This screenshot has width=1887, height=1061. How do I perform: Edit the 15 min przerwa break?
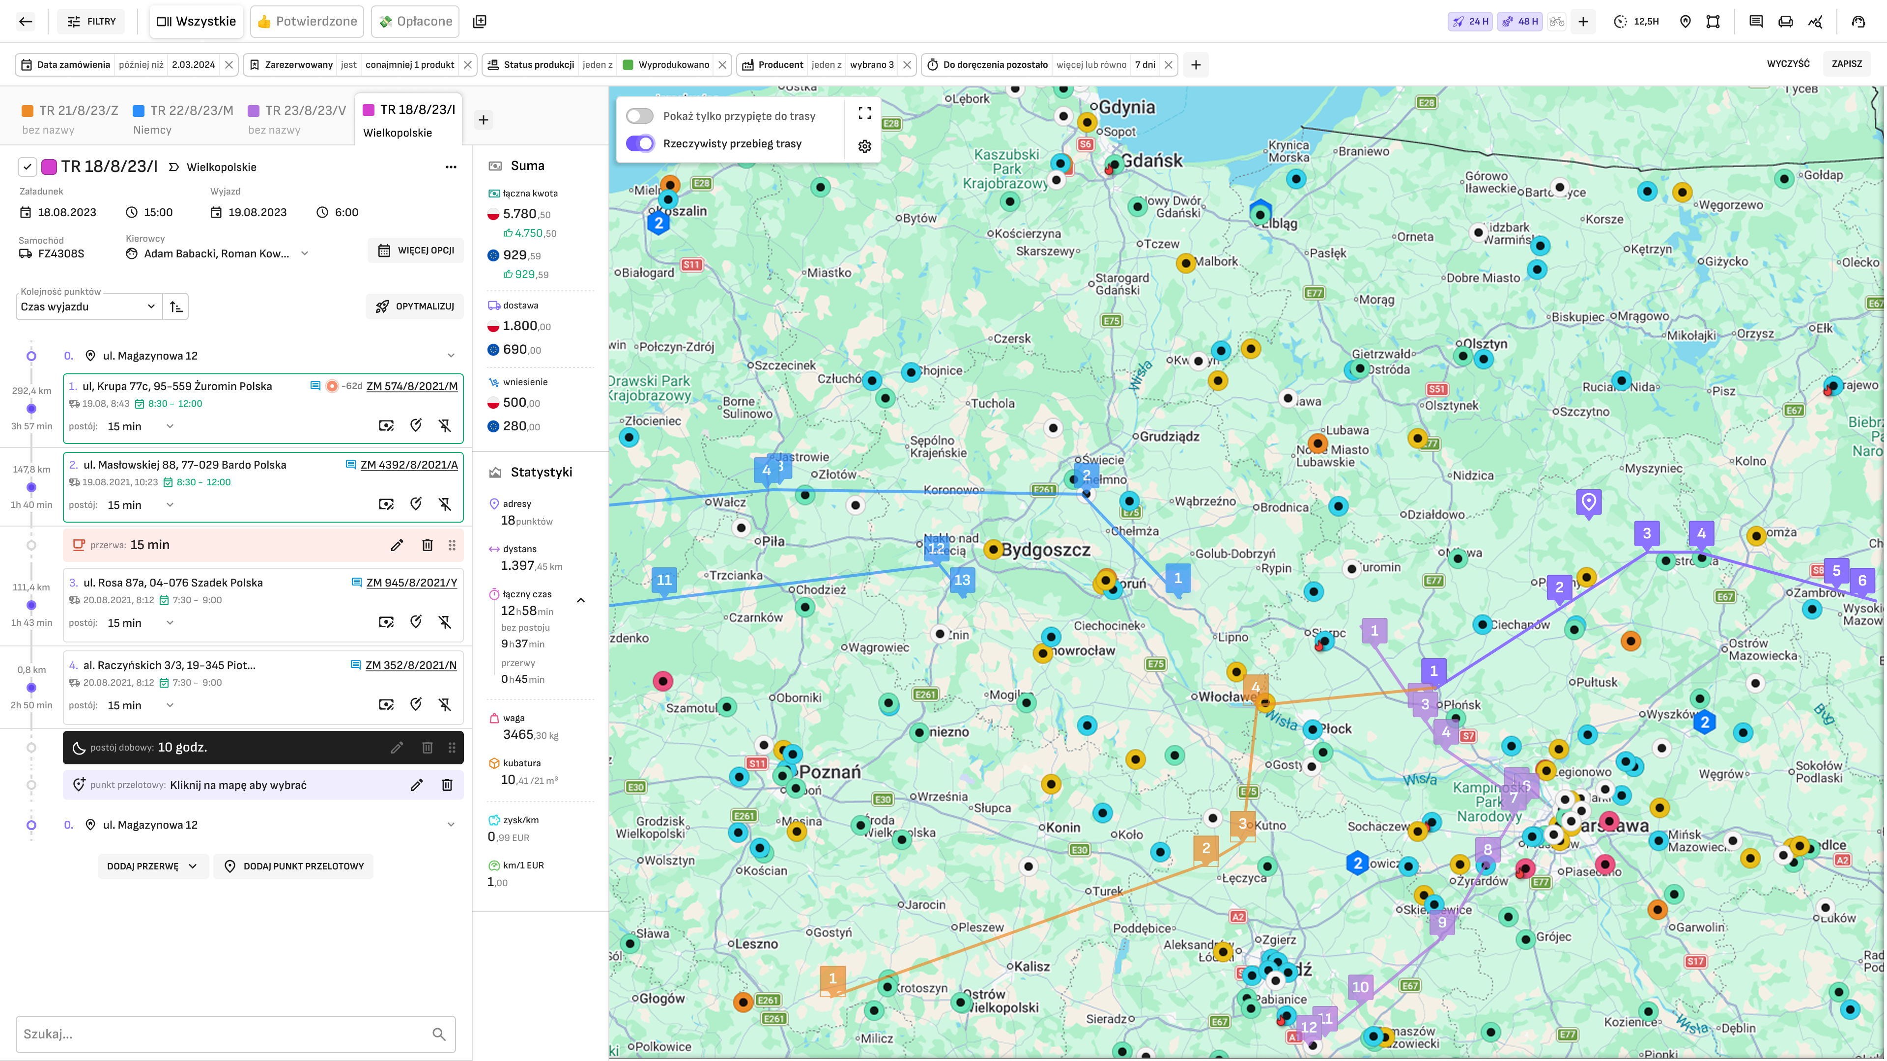coord(397,545)
